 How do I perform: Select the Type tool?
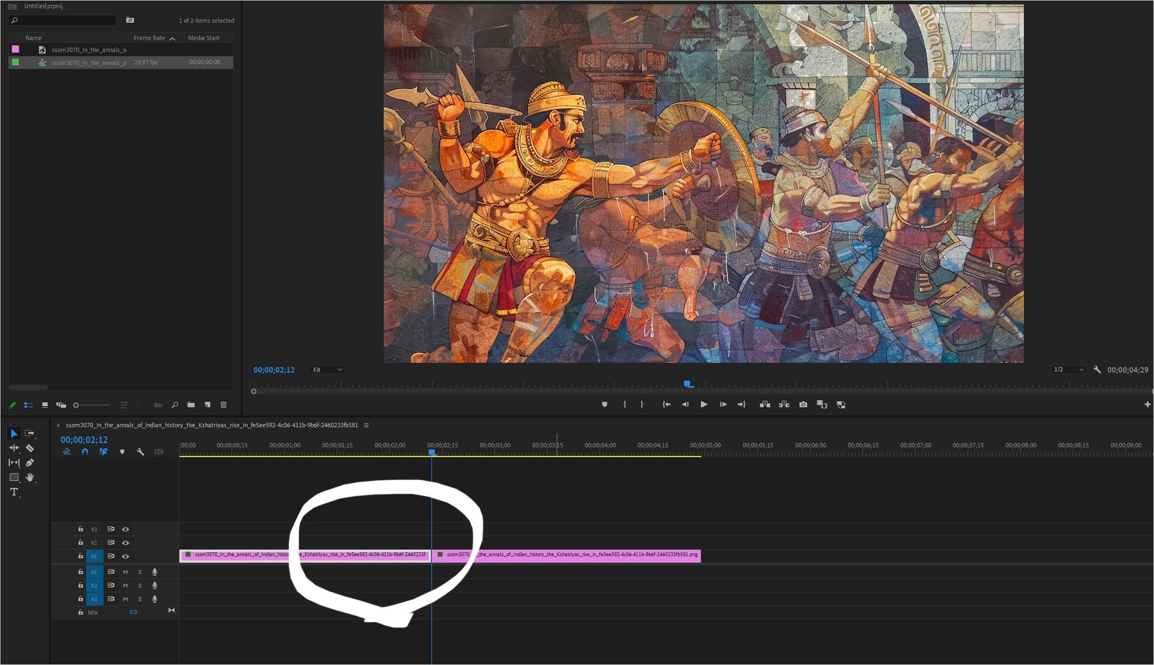[14, 492]
